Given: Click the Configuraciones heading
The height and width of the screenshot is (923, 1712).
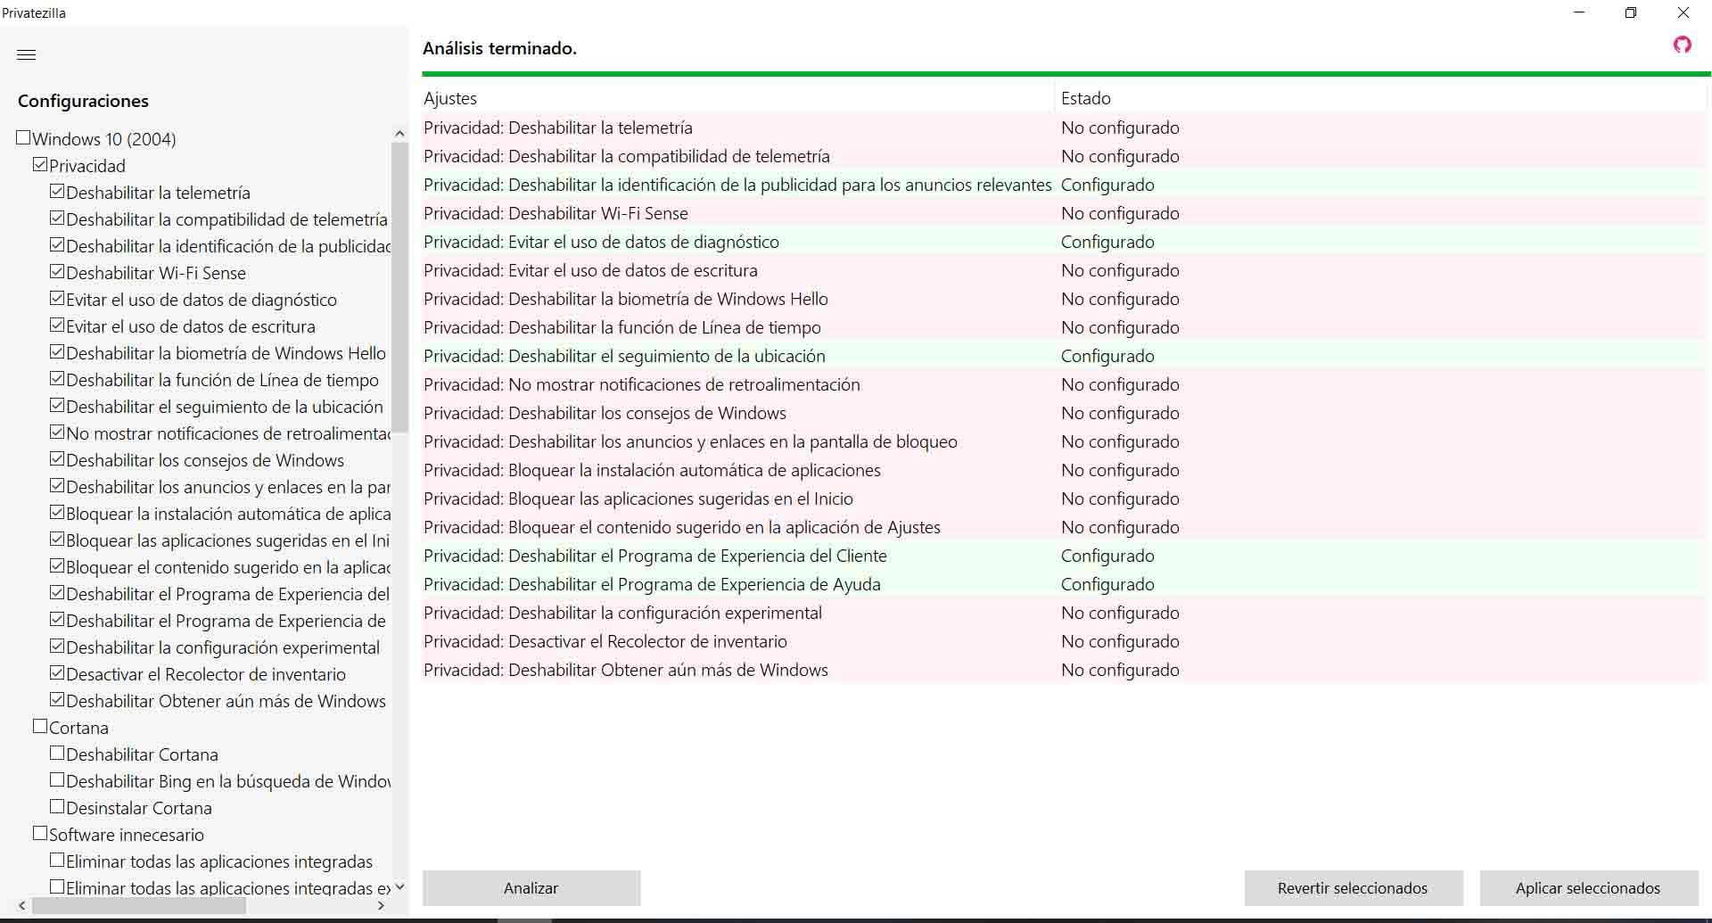Looking at the screenshot, I should click(x=83, y=101).
